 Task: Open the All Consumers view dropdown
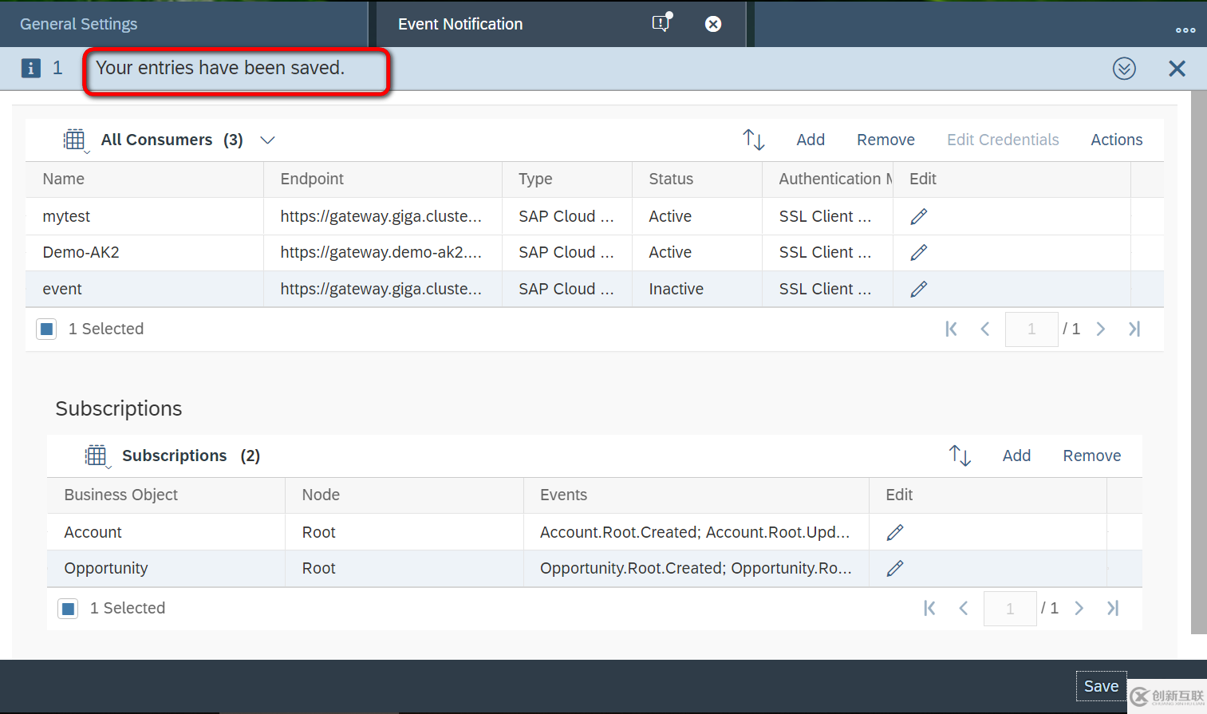(267, 140)
